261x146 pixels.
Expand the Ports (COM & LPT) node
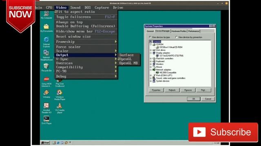pyautogui.click(x=151, y=75)
